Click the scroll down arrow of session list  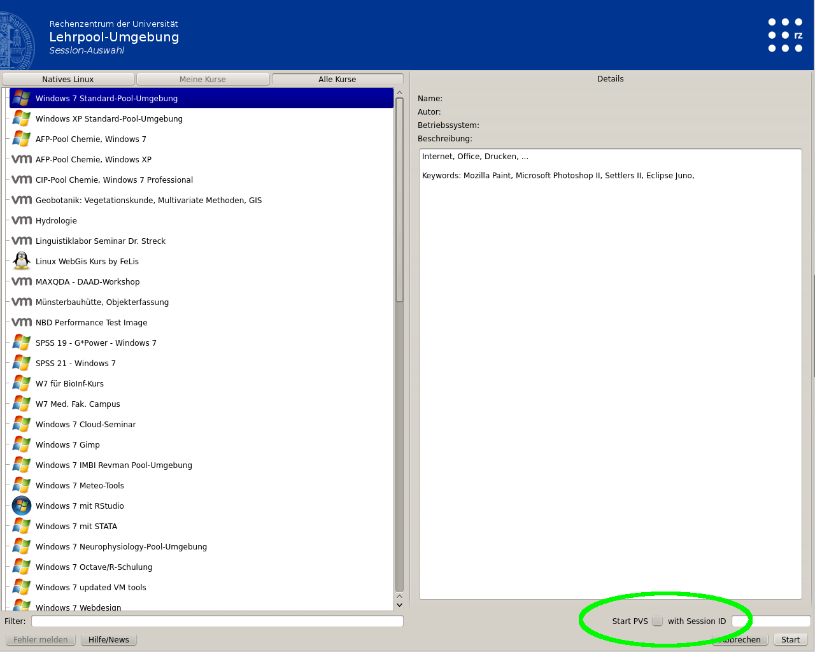click(x=400, y=605)
